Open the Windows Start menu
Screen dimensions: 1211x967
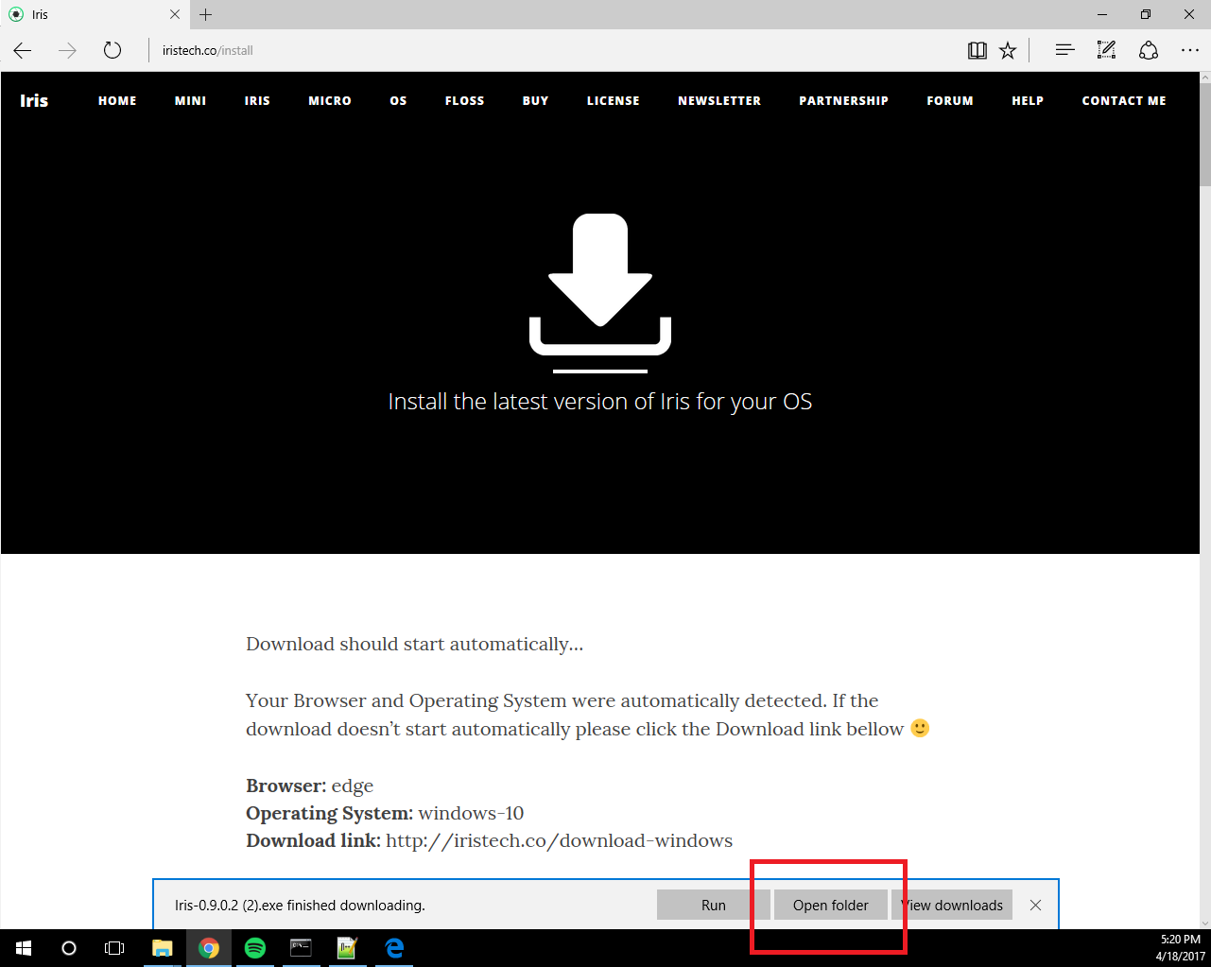(x=23, y=948)
